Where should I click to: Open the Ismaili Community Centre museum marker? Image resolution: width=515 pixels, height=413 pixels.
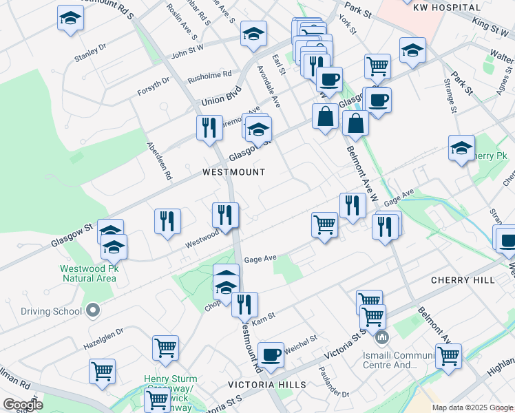(x=383, y=338)
